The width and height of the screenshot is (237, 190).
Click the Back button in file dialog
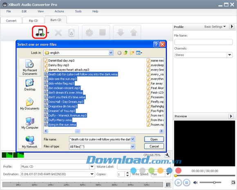pyautogui.click(x=119, y=53)
